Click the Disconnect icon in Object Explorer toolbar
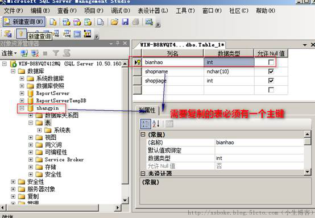 click(x=35, y=53)
